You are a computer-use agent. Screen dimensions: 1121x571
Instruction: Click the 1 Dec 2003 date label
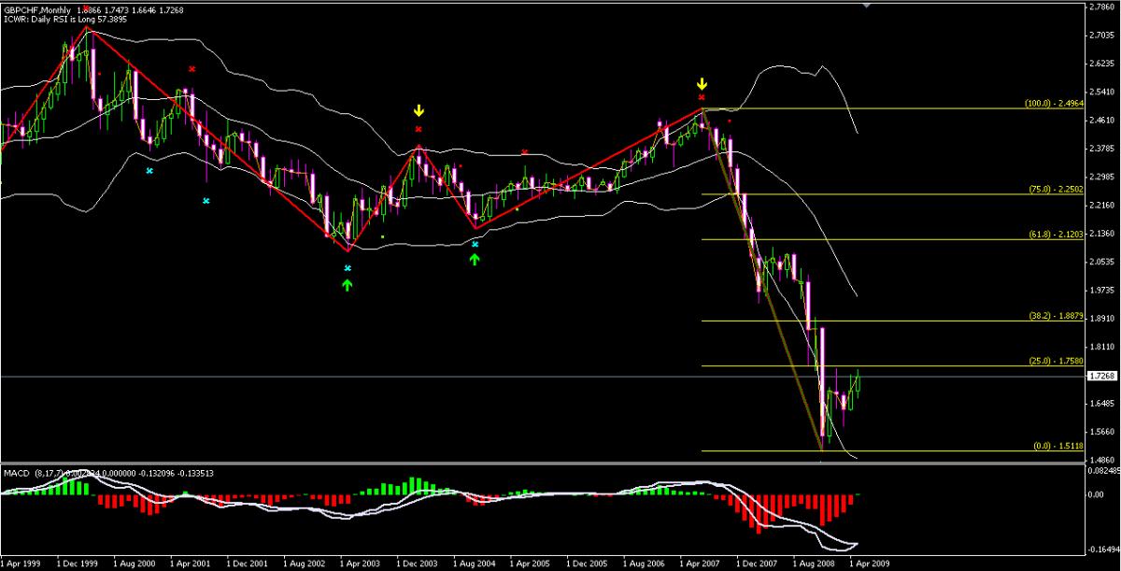click(418, 564)
